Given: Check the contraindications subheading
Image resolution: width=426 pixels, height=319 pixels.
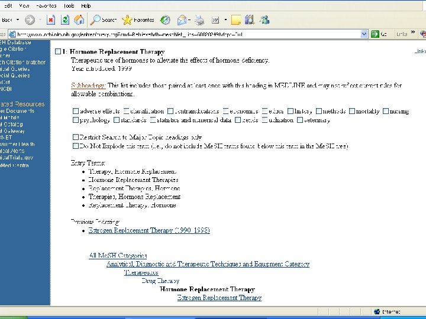Looking at the screenshot, I should (170, 111).
